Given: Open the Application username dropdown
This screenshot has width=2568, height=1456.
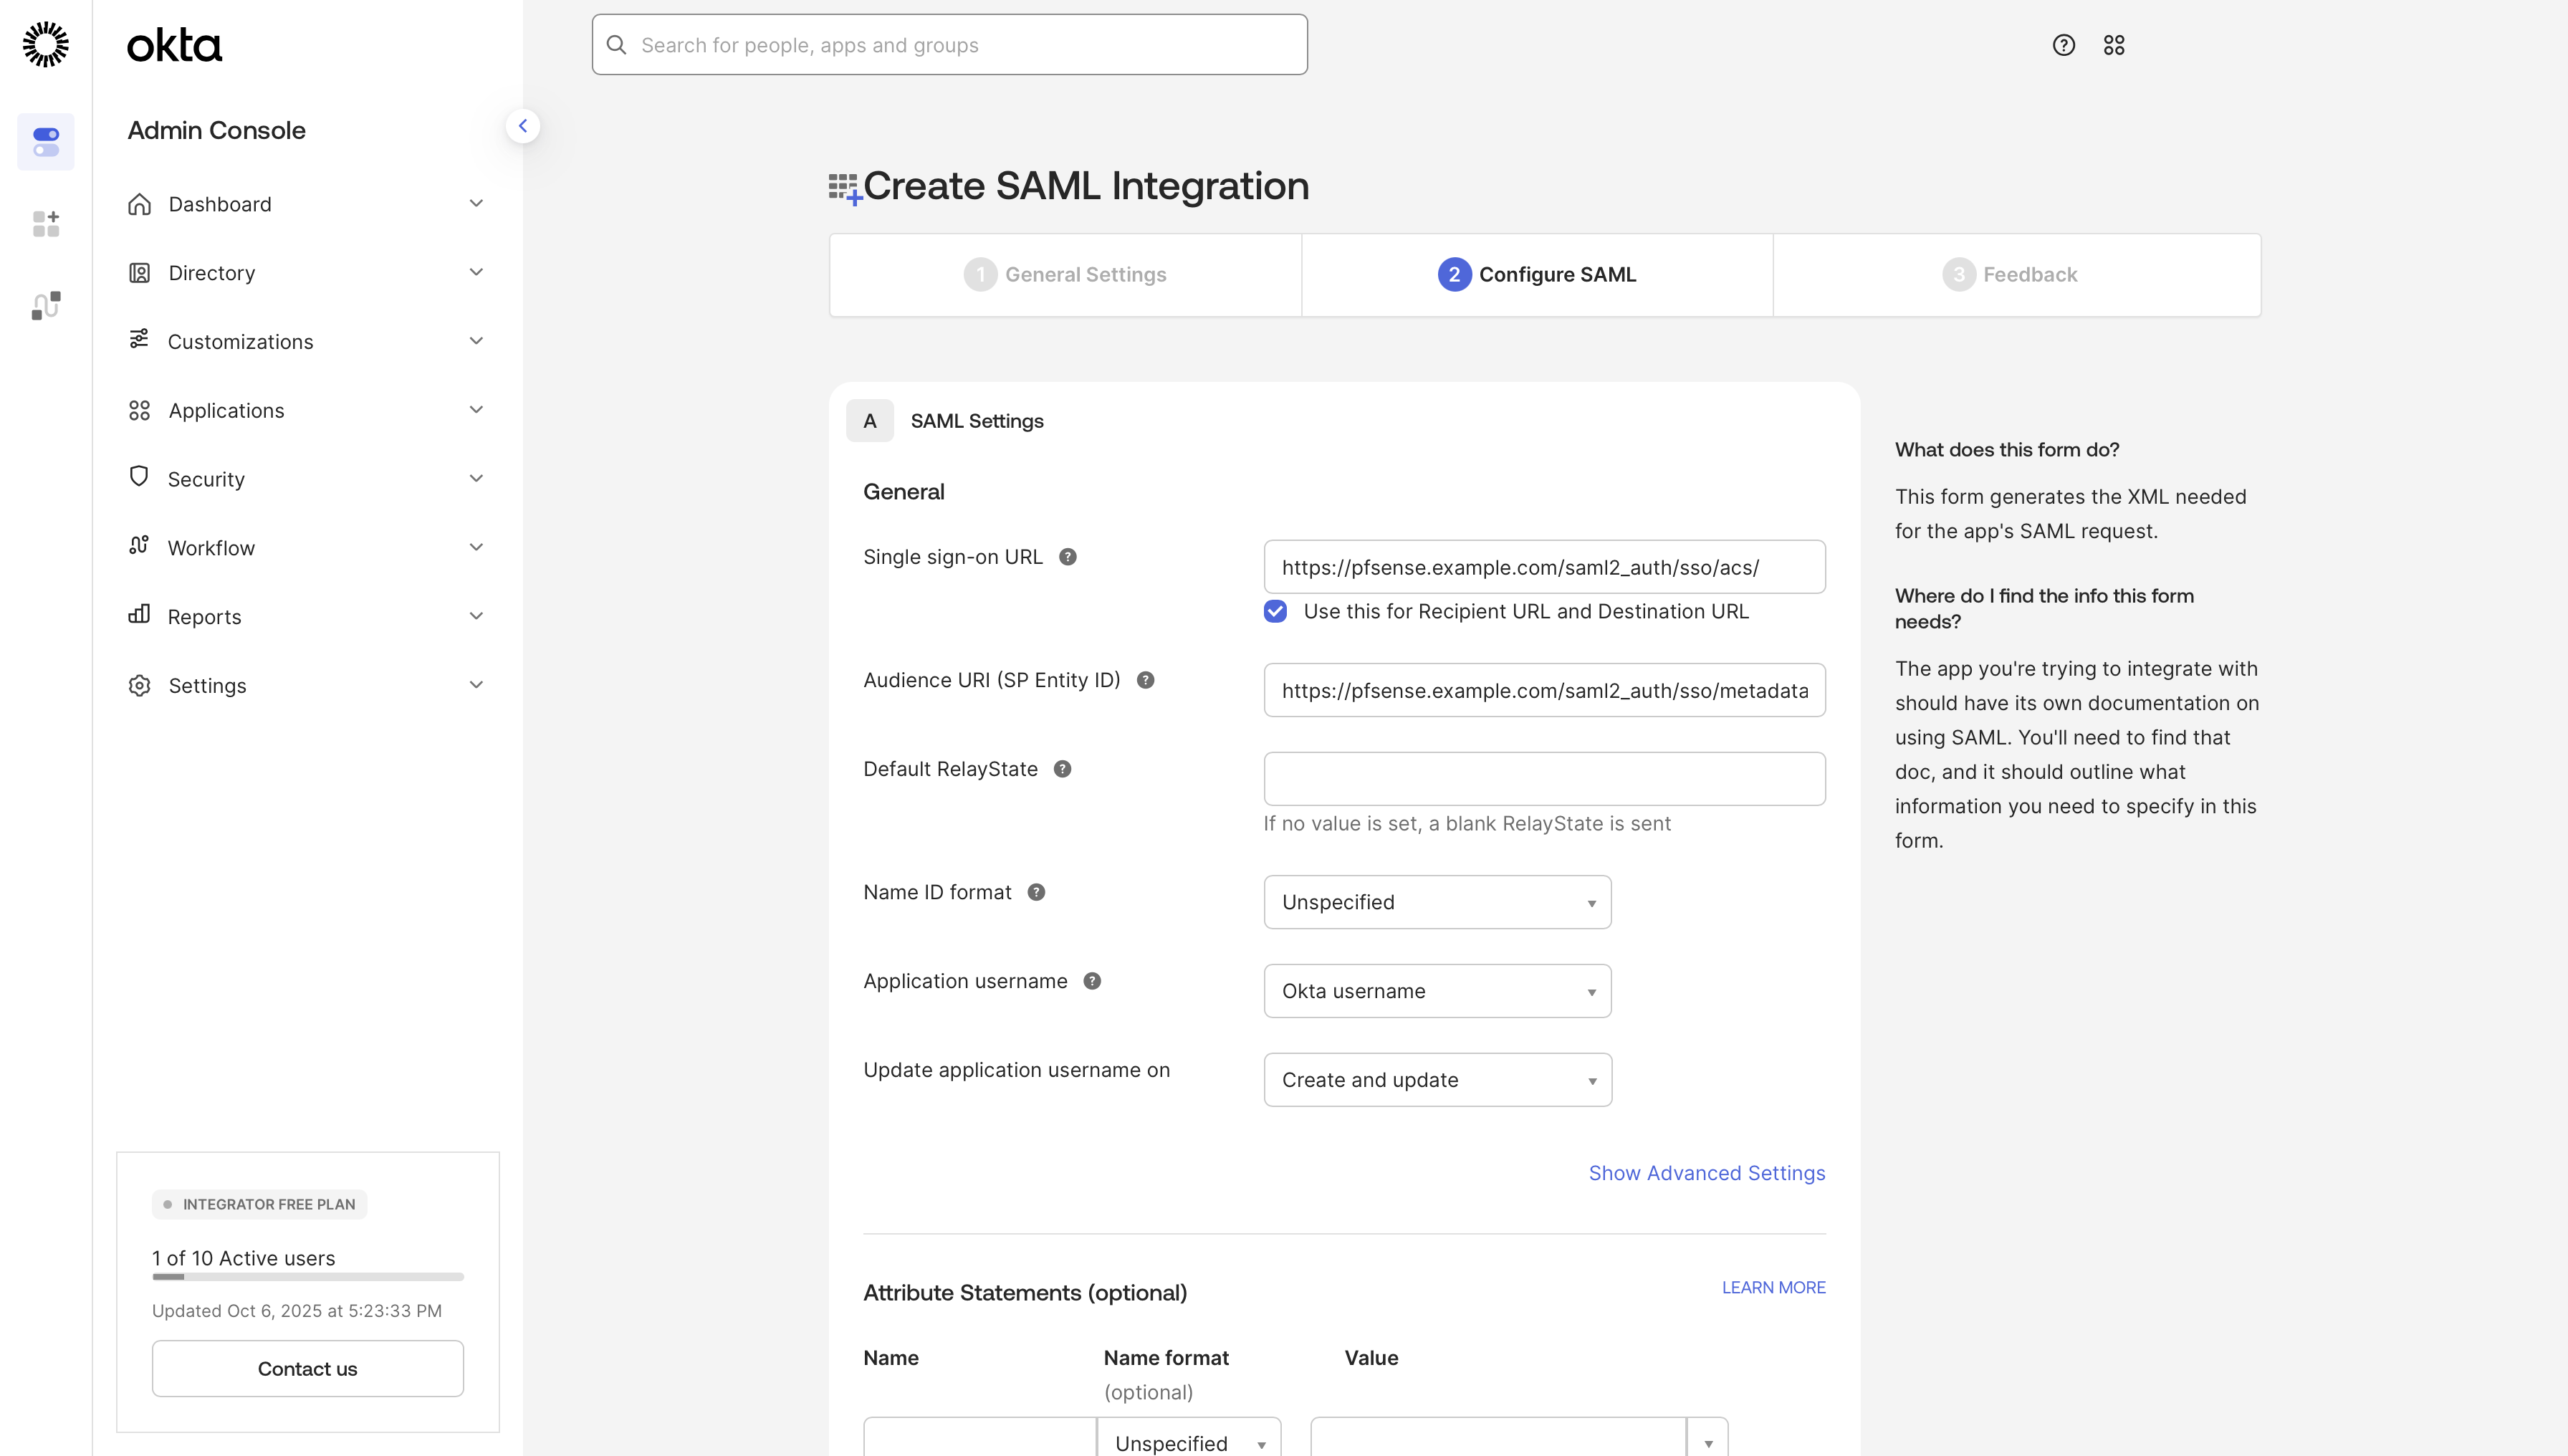Looking at the screenshot, I should click(1437, 991).
